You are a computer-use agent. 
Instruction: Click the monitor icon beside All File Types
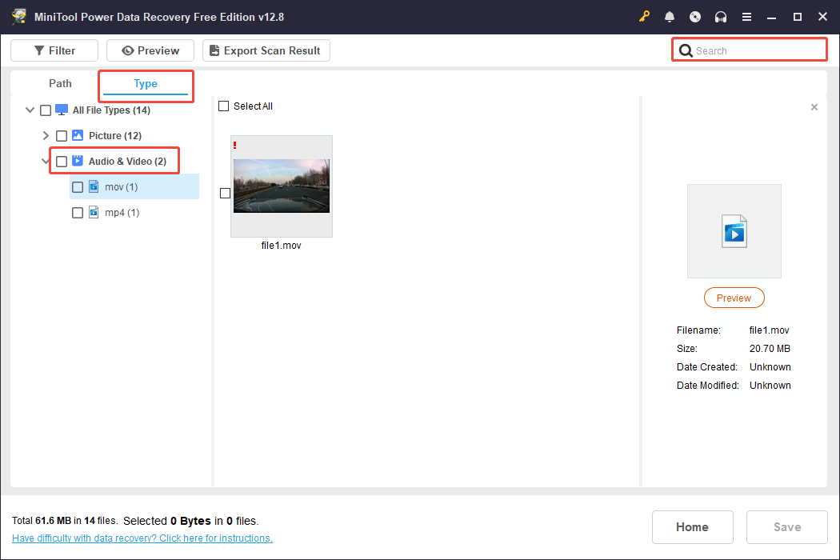[62, 110]
